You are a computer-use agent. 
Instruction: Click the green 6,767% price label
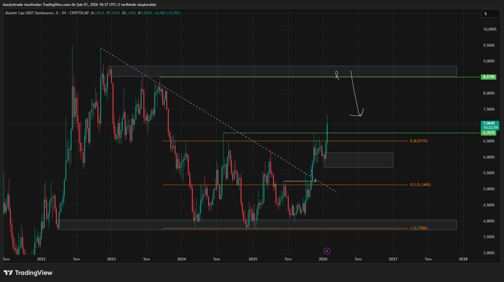pos(489,133)
